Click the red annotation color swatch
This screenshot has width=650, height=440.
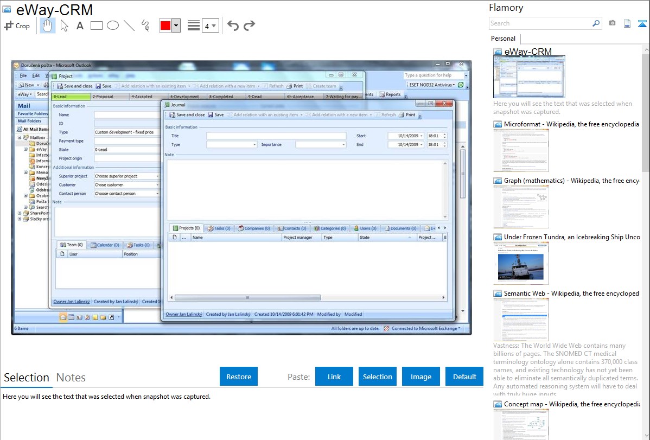[165, 25]
